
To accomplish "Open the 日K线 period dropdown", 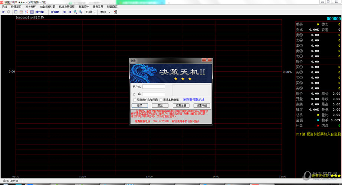I will 91,12.
